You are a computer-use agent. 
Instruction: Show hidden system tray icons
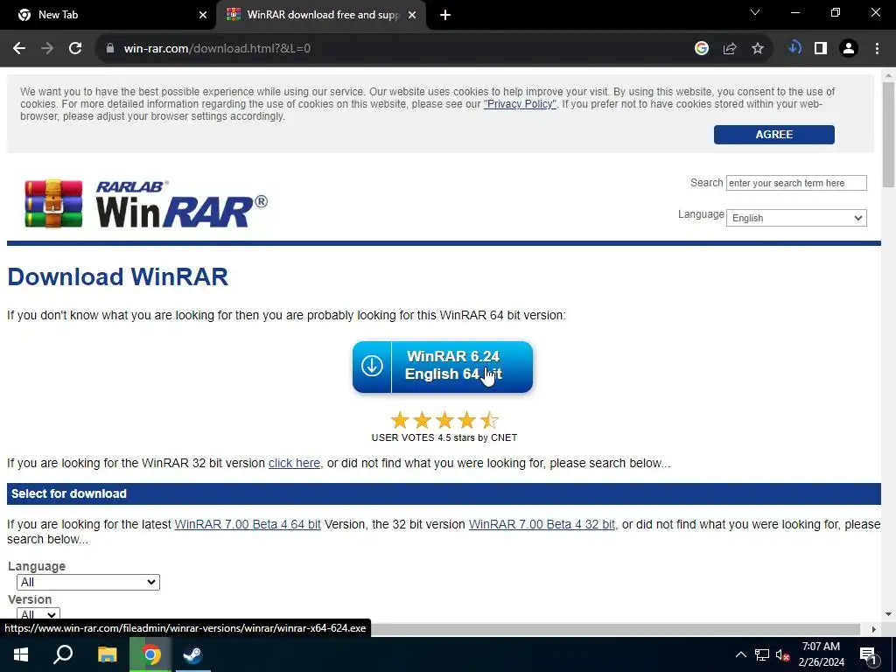click(x=740, y=654)
